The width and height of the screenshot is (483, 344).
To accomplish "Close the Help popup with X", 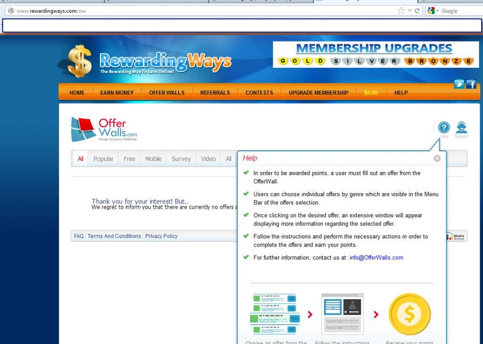I will pos(437,158).
